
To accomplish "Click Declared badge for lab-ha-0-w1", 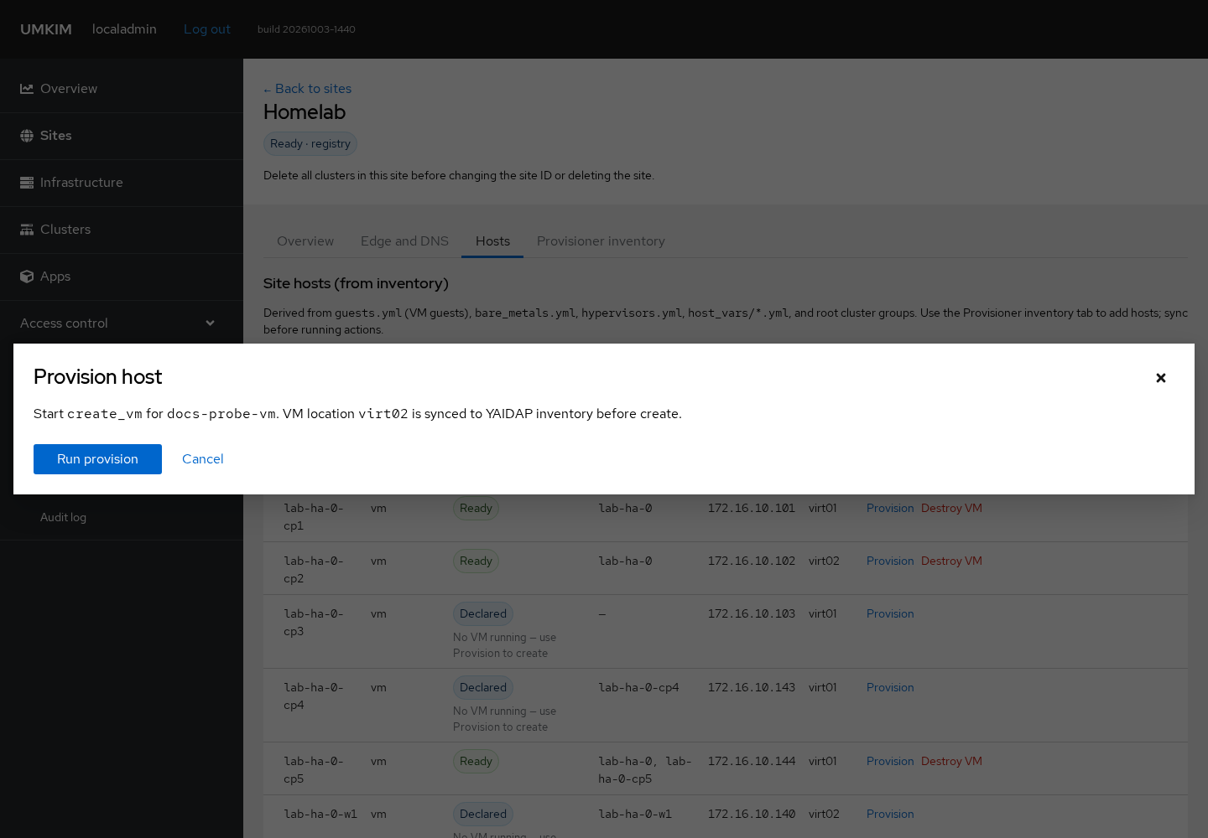I will [x=483, y=815].
